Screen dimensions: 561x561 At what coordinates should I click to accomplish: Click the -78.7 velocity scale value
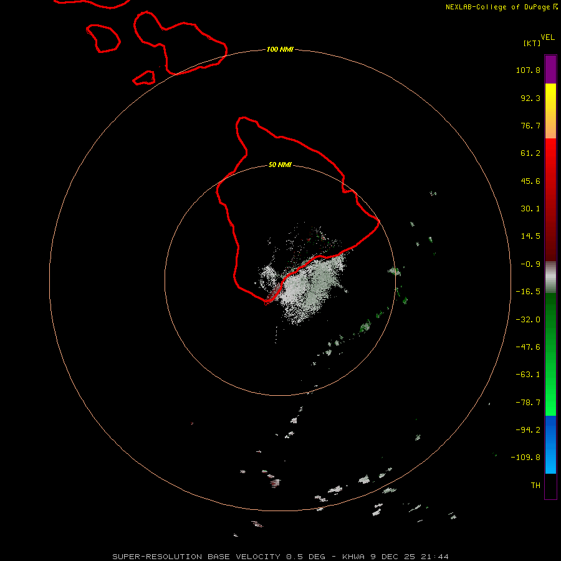pos(528,403)
